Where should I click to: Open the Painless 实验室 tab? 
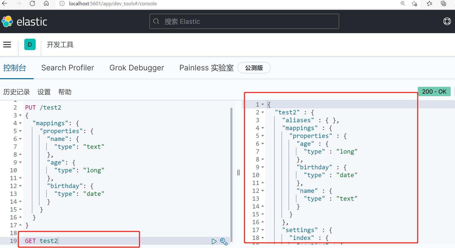pos(206,68)
